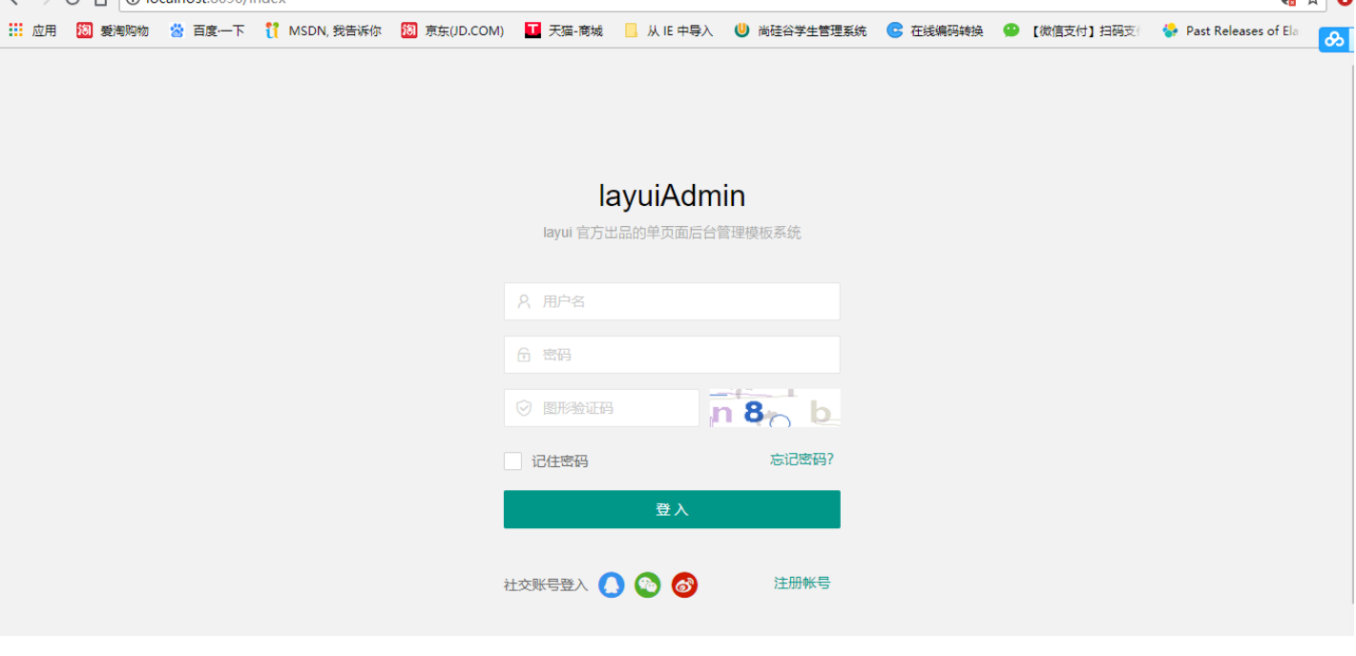The height and width of the screenshot is (656, 1356).
Task: Open the 从 IE 中导入 bookmark folder
Action: coord(668,31)
